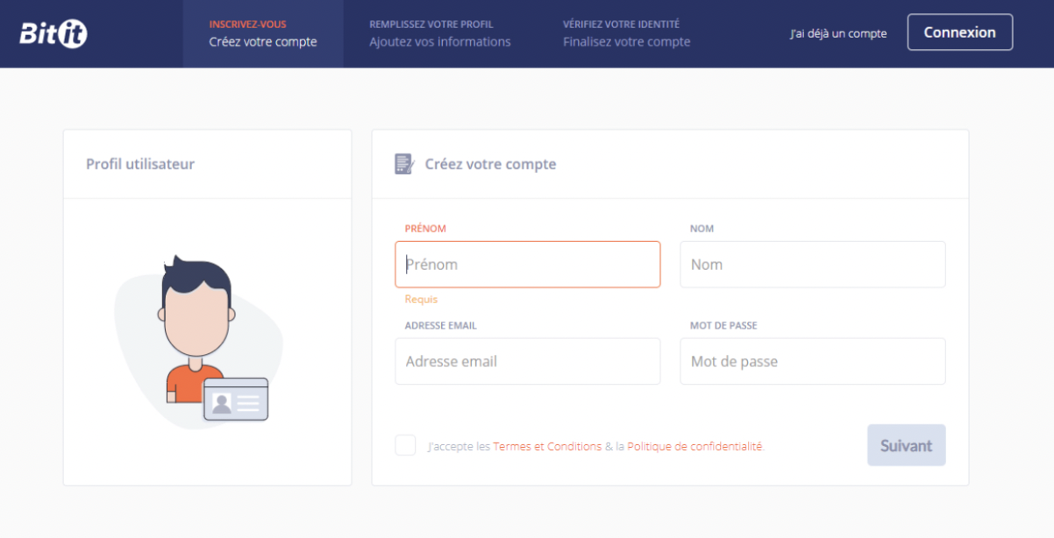The height and width of the screenshot is (538, 1054).
Task: Click the ID card icon on avatar
Action: tap(236, 400)
